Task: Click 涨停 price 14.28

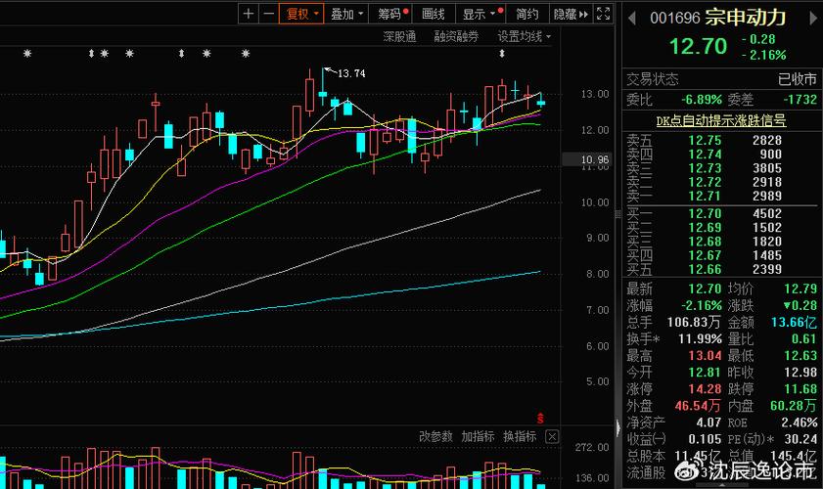Action: coord(705,389)
